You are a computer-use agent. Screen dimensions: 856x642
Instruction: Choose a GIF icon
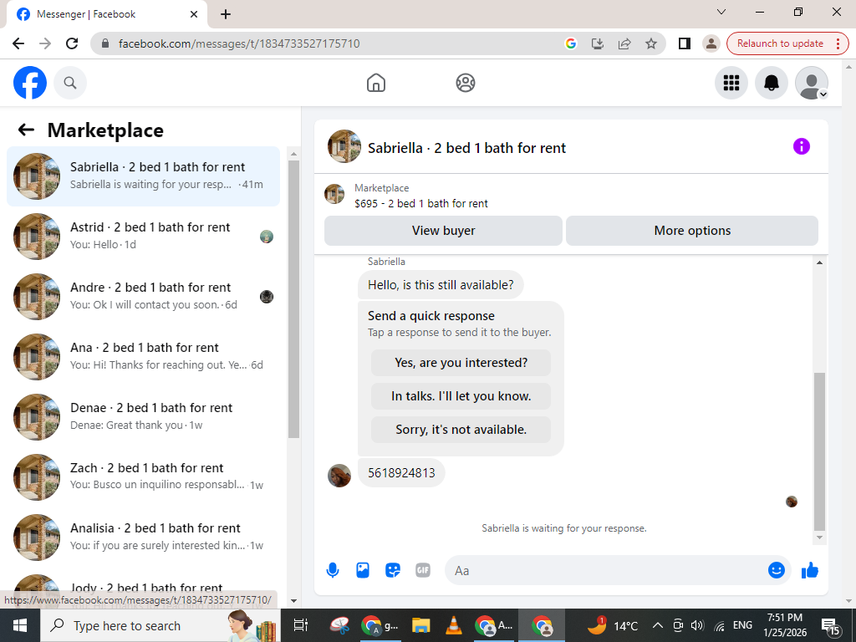point(422,570)
